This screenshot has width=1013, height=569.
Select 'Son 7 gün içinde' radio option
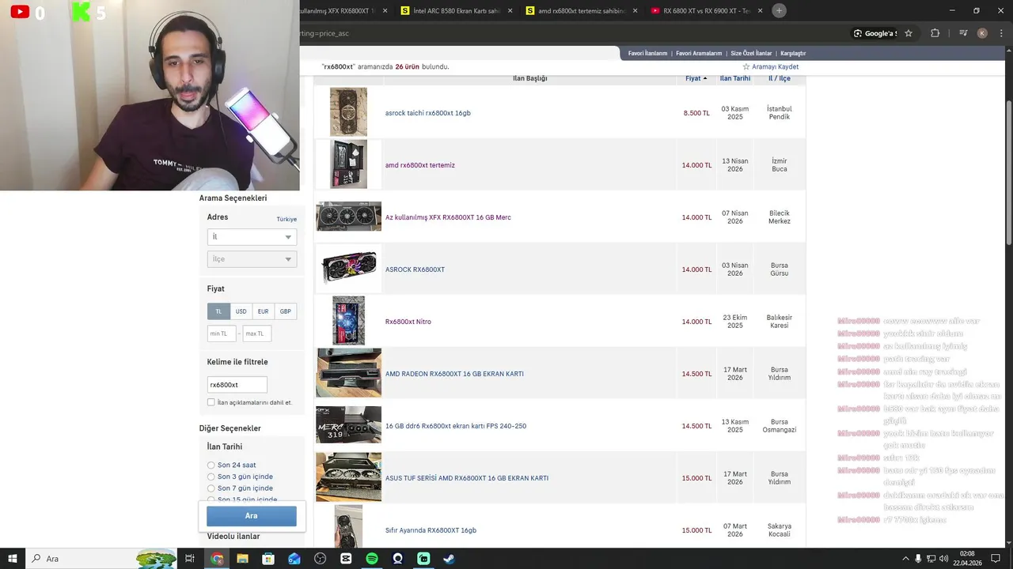click(x=211, y=488)
